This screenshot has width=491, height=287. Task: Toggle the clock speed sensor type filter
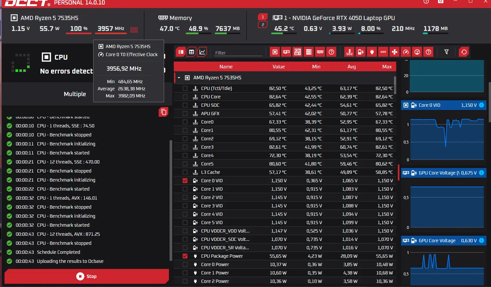[x=406, y=52]
